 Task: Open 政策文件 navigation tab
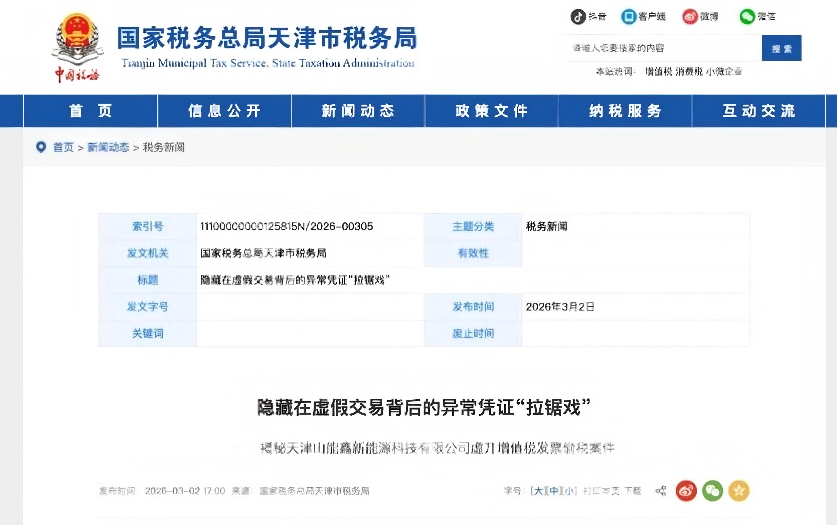point(492,111)
